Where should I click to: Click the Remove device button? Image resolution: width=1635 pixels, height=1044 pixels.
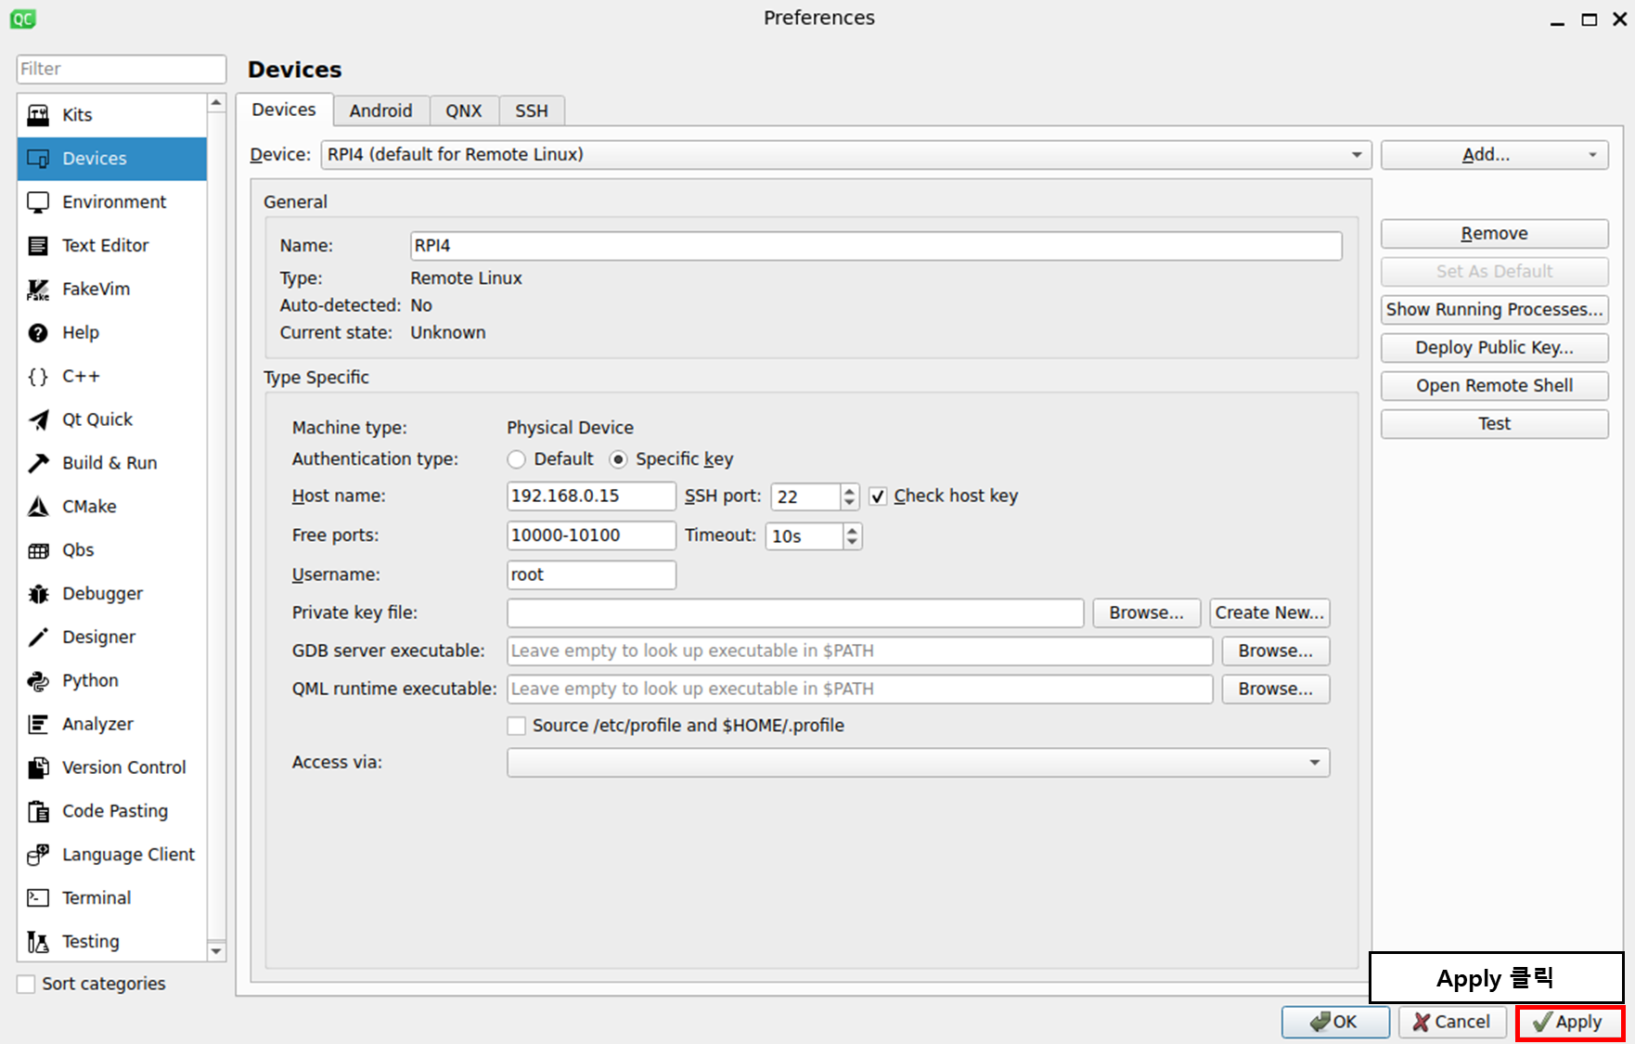pos(1494,234)
